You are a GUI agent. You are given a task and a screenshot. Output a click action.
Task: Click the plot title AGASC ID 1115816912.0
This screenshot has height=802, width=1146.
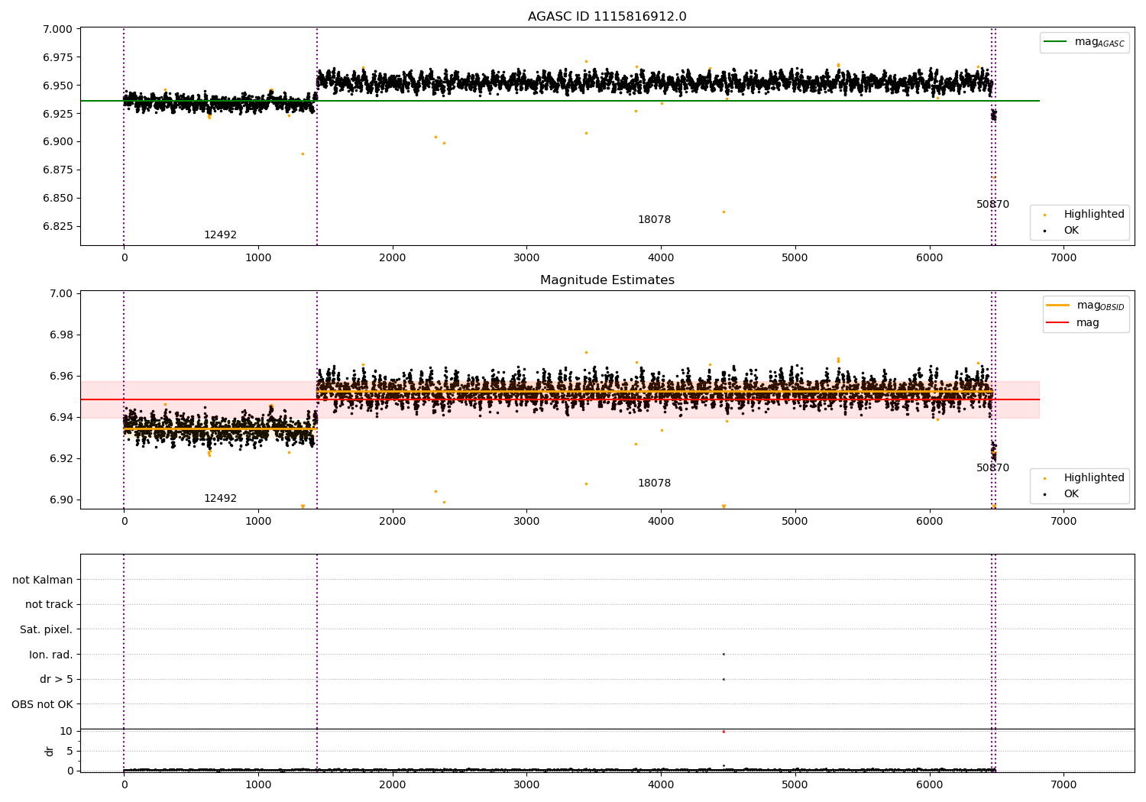click(607, 17)
